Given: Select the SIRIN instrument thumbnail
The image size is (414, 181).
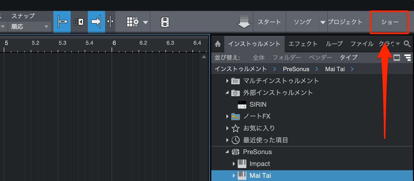Looking at the screenshot, I should point(242,105).
